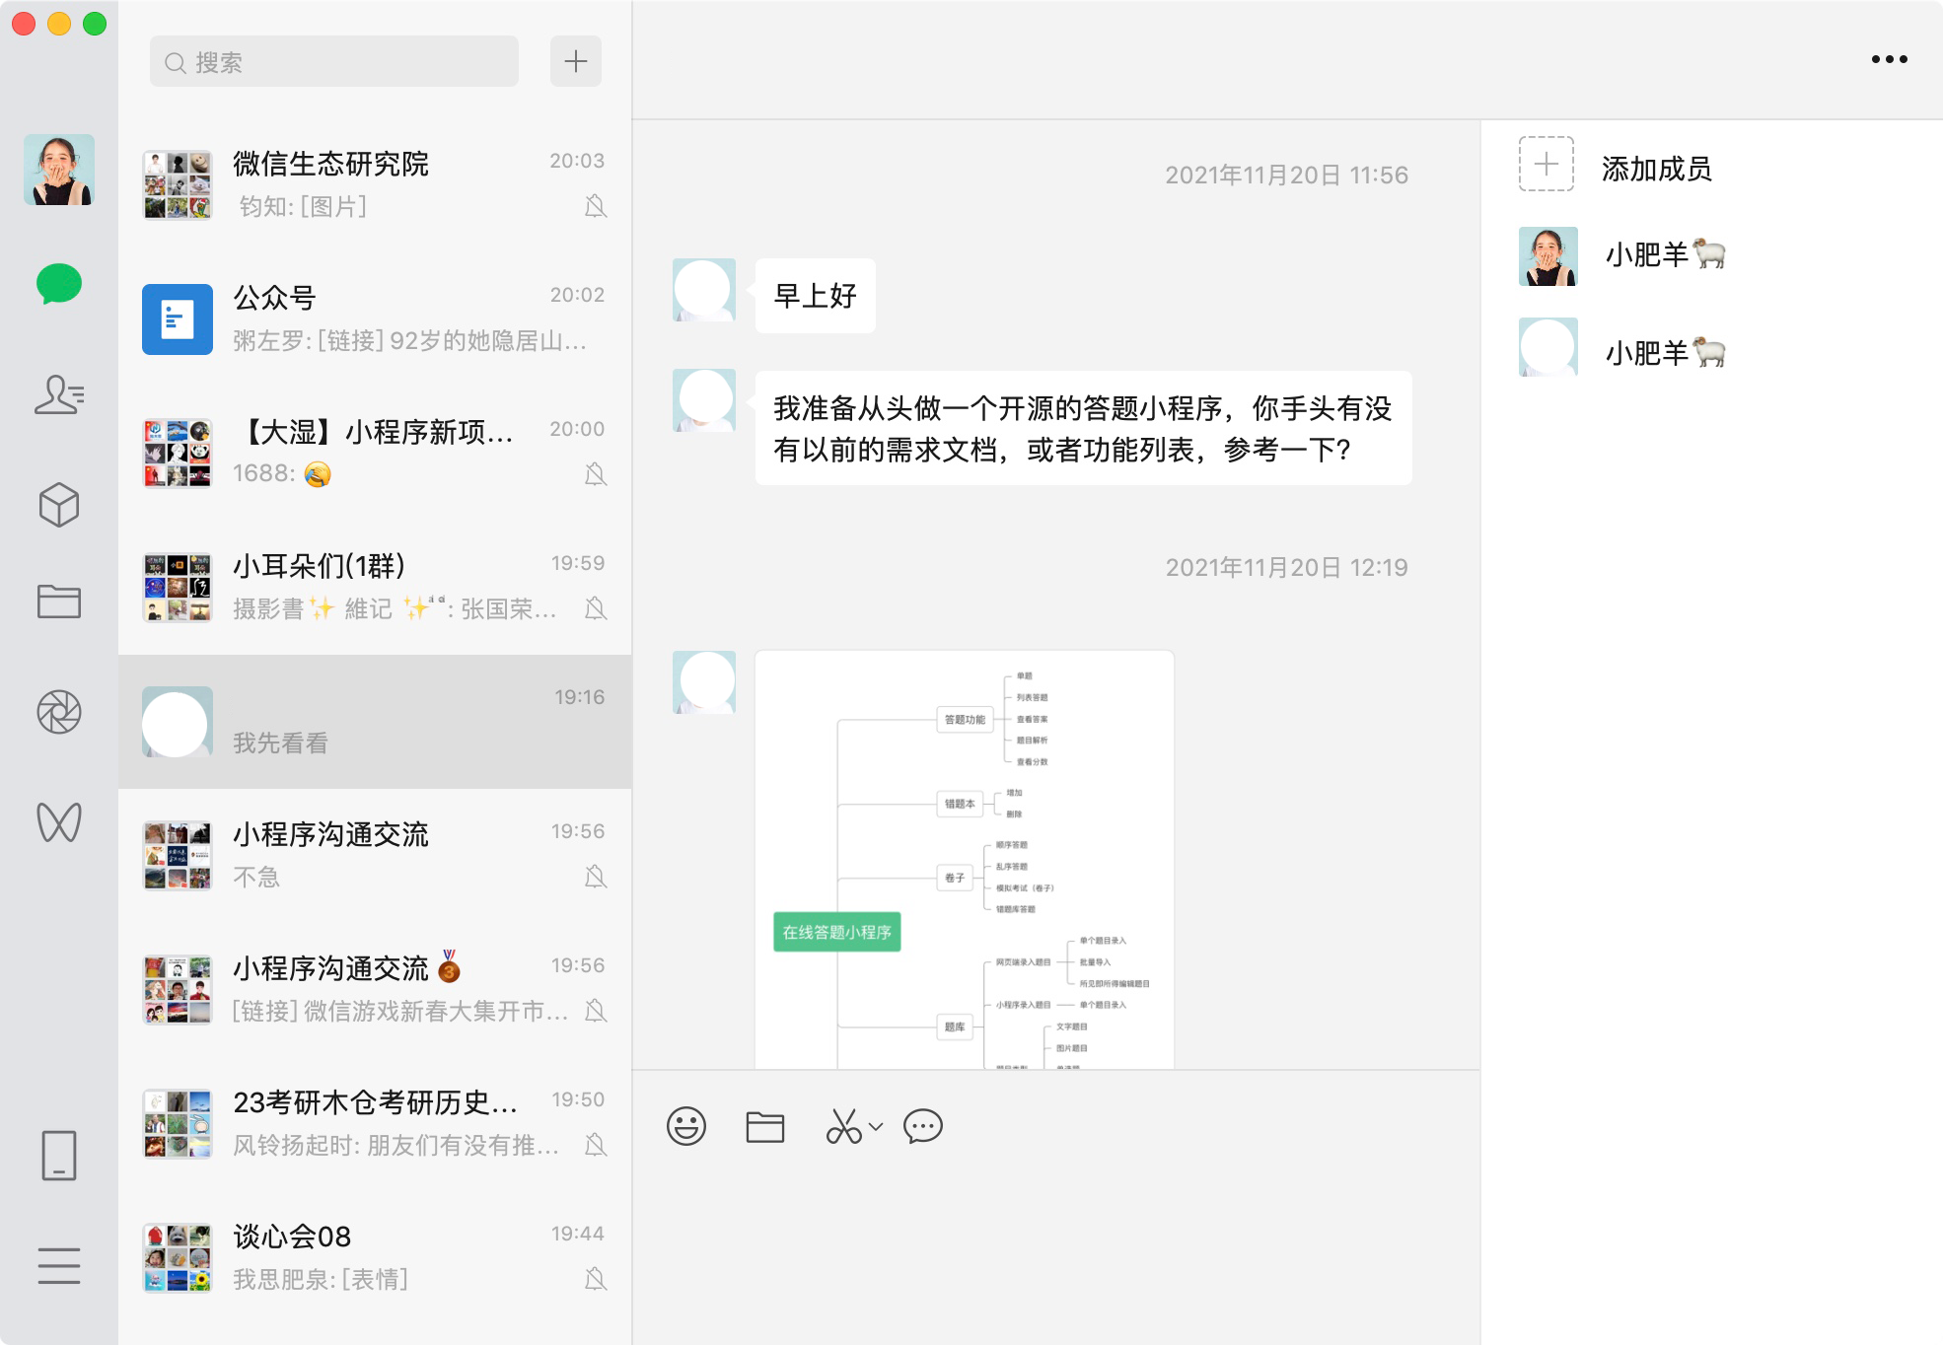Open Favorites cube icon in sidebar
The image size is (1943, 1345).
59,504
